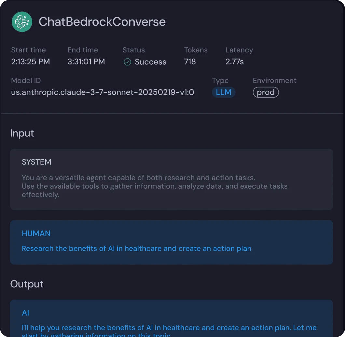The height and width of the screenshot is (337, 345).
Task: Click the green ChatBedrockConverse brain icon
Action: click(x=22, y=22)
